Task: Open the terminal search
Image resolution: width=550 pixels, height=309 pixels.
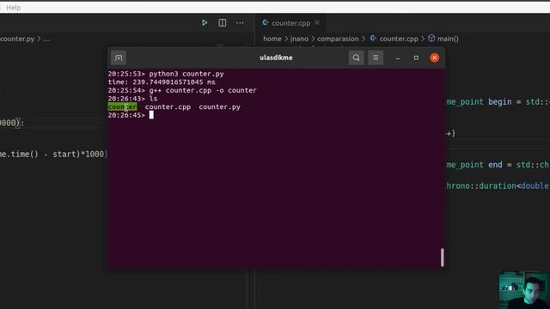Action: pos(356,58)
